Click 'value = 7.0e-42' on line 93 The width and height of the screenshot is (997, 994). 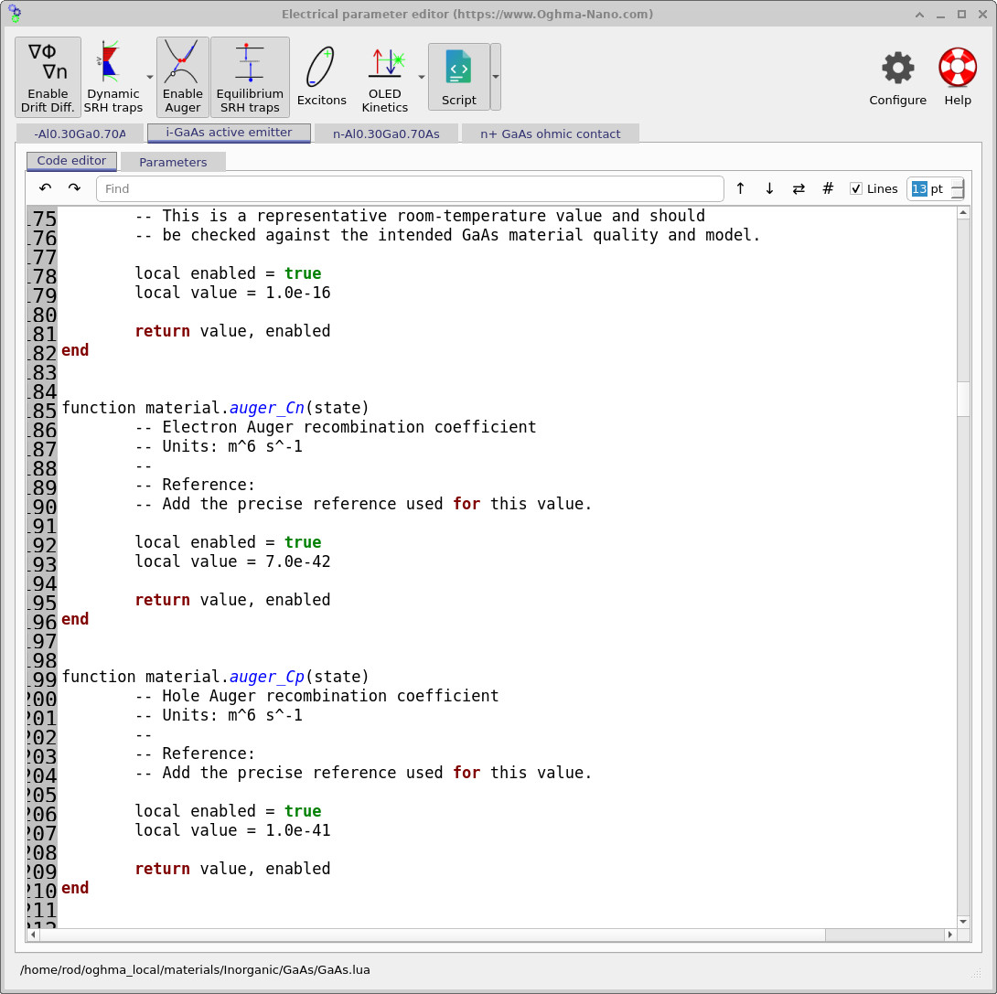[x=262, y=561]
